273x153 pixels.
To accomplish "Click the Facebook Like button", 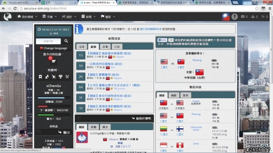I will (x=162, y=40).
